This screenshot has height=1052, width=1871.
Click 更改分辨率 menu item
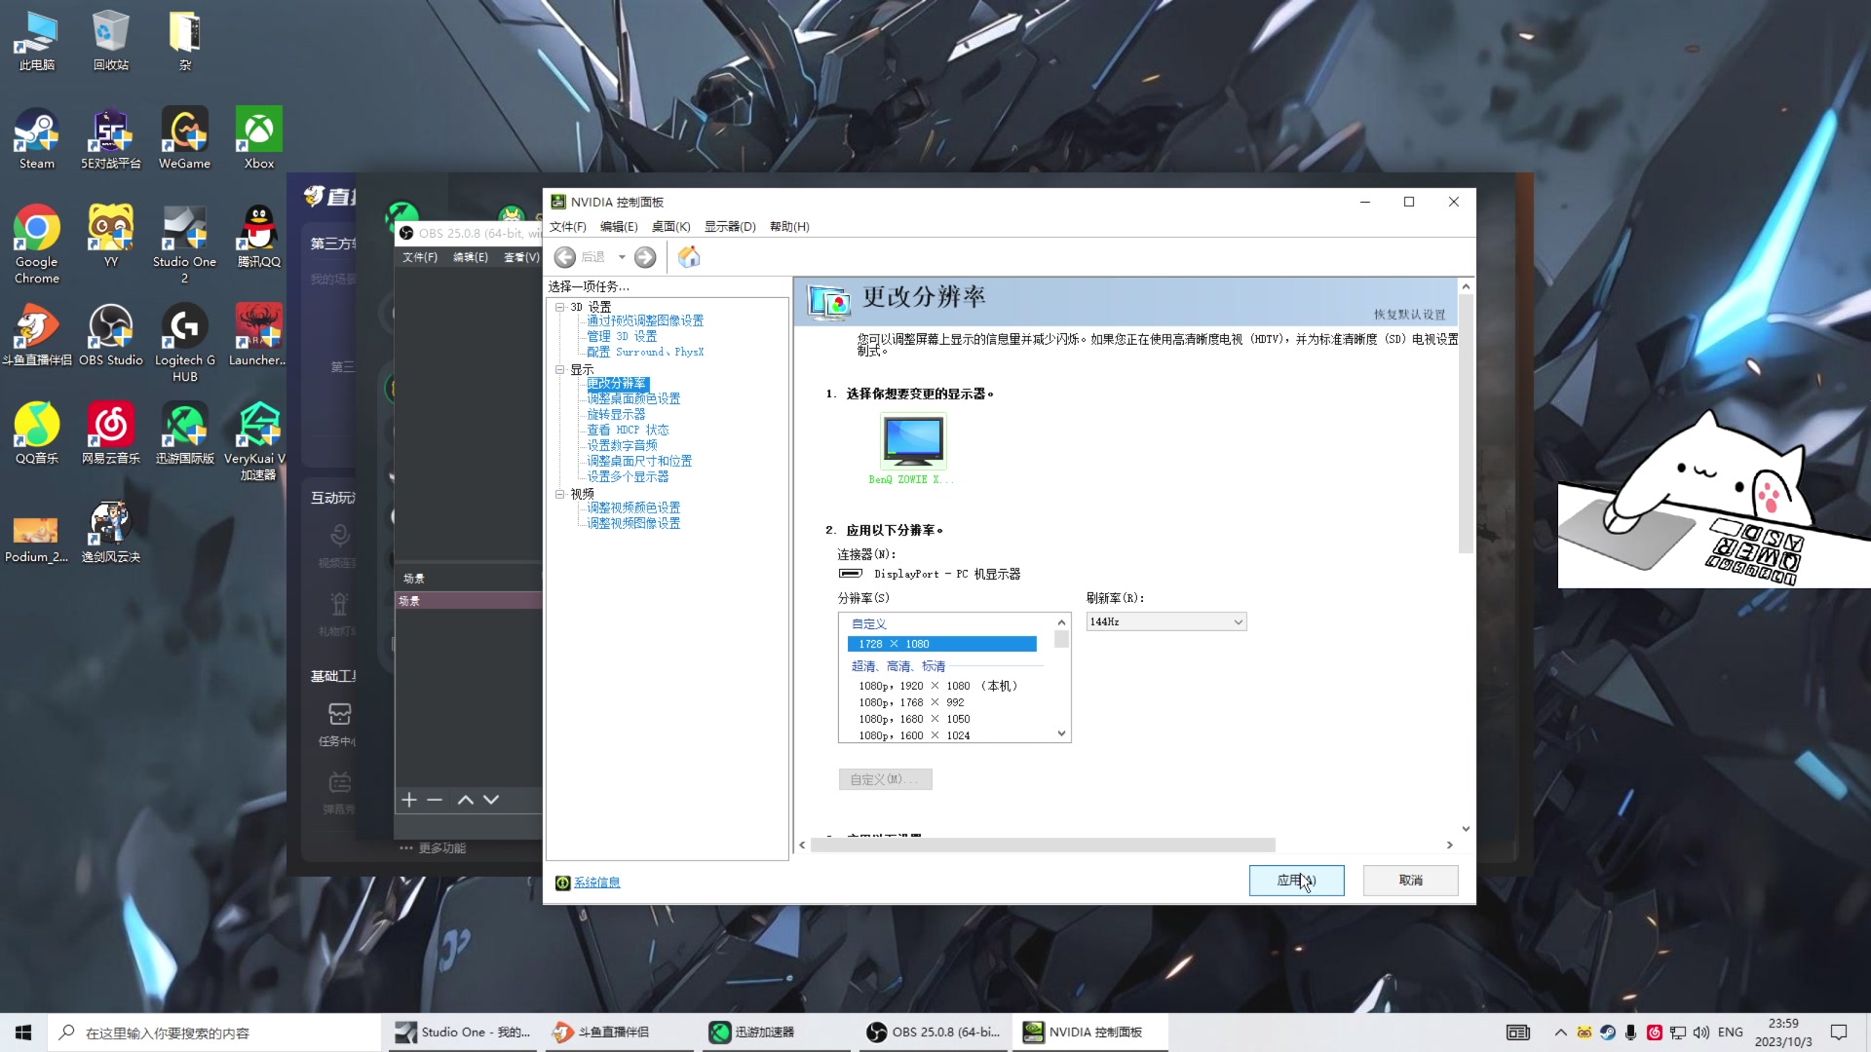[x=617, y=383]
